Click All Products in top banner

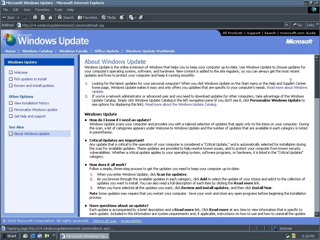click(232, 33)
